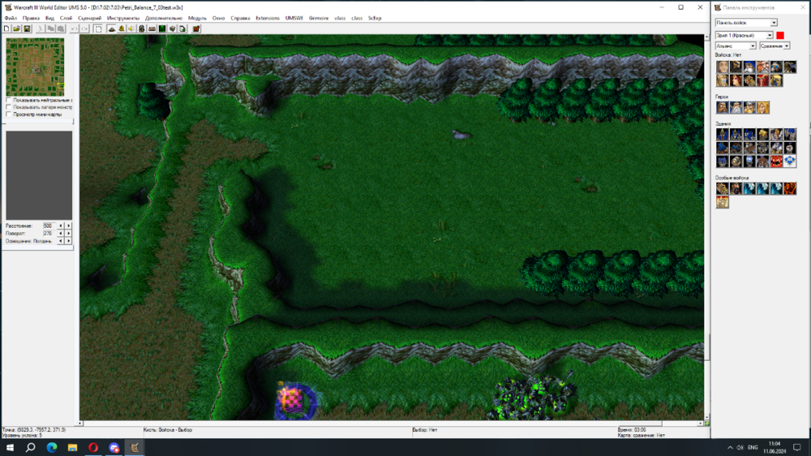Select the Peasant unit icon in troops
The height and width of the screenshot is (456, 811).
722,67
